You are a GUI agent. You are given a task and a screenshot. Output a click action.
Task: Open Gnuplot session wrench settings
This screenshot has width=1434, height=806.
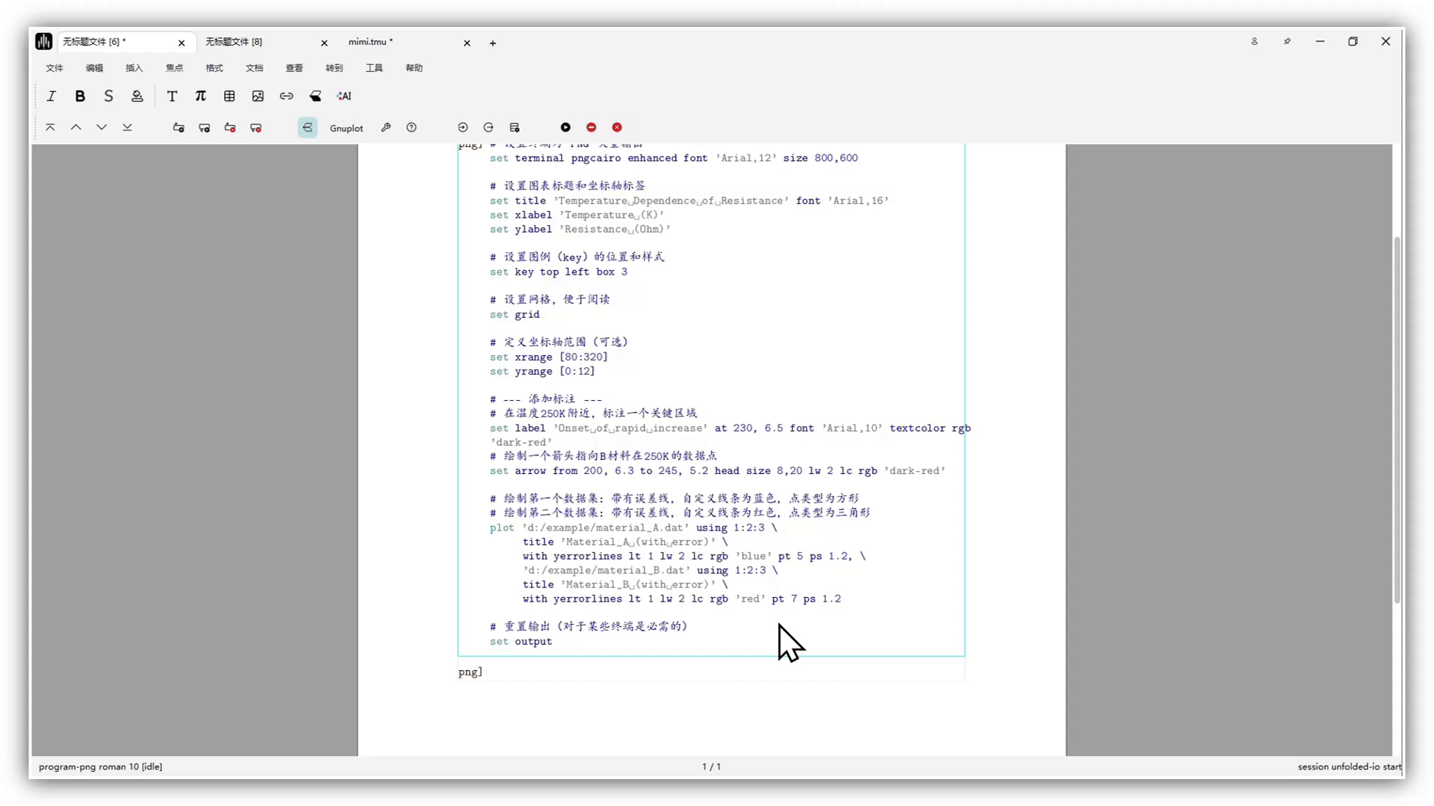pos(385,128)
